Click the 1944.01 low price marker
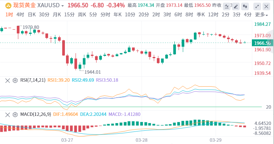This screenshot has width=274, height=144. (92, 72)
